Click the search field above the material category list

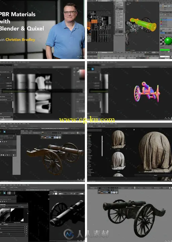tap(94, 130)
